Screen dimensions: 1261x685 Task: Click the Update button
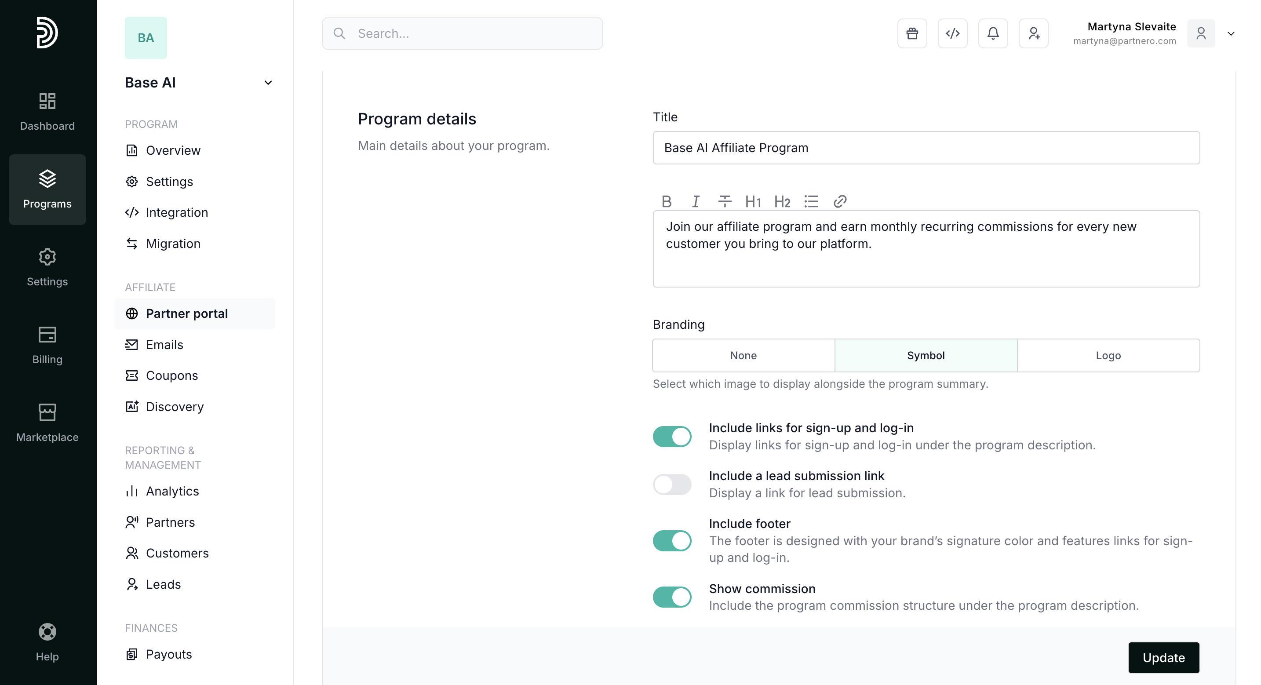click(1163, 658)
